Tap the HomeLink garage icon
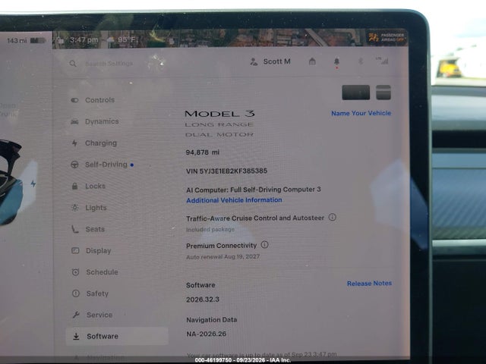 [x=312, y=61]
